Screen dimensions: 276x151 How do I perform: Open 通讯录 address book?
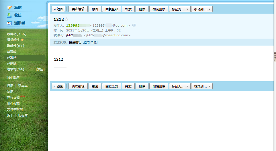[x=20, y=23]
